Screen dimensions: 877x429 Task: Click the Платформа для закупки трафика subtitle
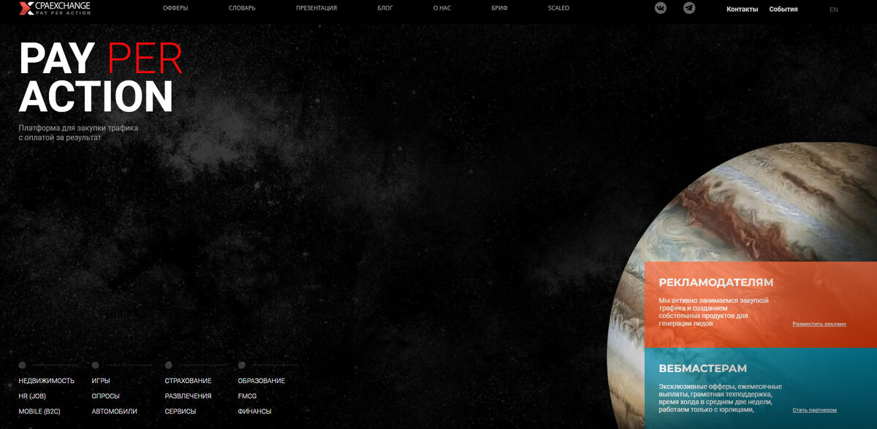pos(78,132)
